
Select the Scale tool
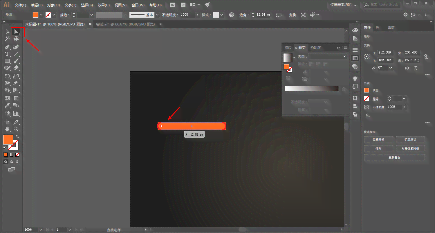pos(16,76)
